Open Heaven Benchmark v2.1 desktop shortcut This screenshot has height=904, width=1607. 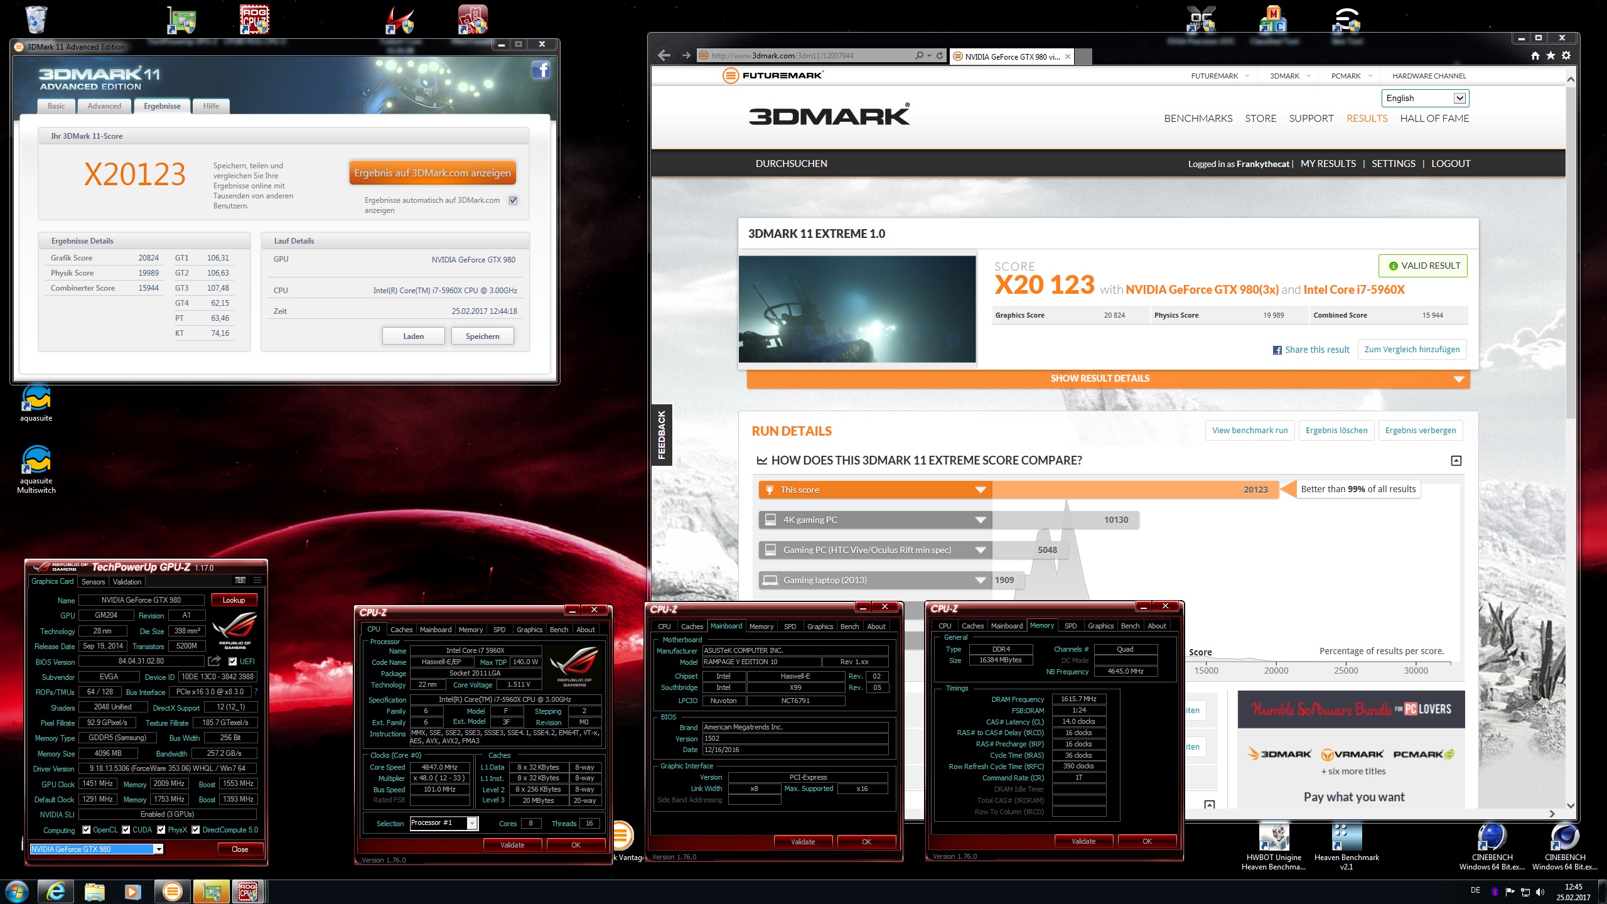1346,847
